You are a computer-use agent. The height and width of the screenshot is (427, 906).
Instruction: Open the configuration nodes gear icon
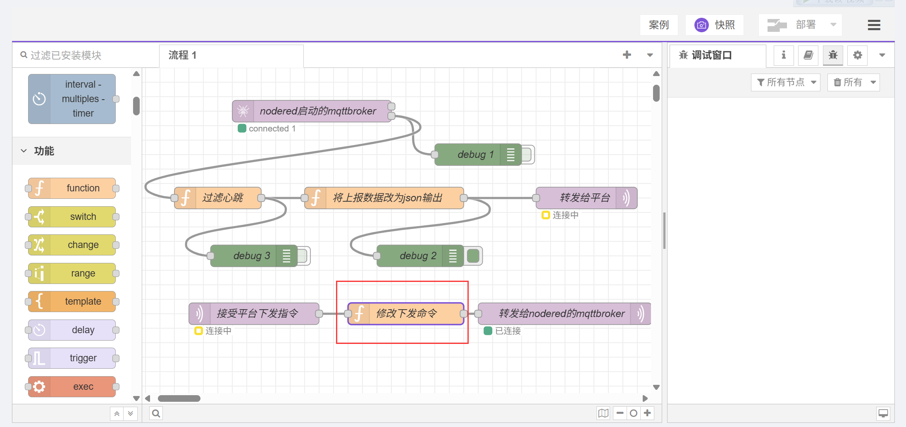(858, 55)
